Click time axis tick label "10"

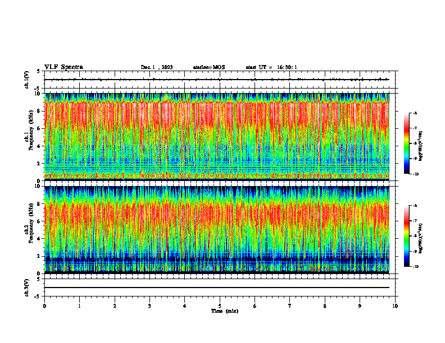point(395,306)
